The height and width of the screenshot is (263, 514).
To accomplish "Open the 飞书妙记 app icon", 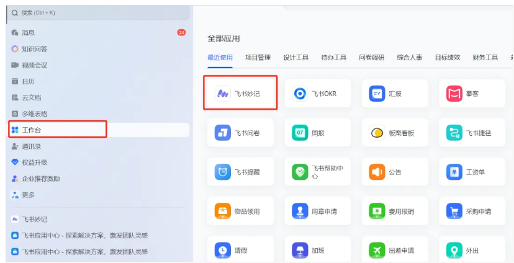I will tap(222, 94).
